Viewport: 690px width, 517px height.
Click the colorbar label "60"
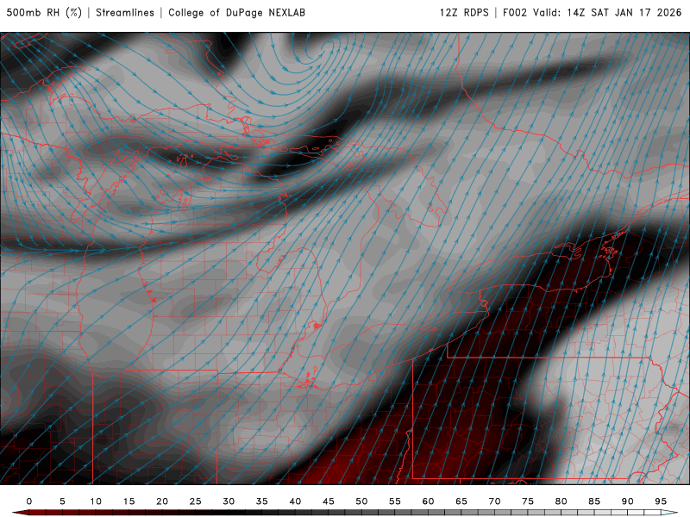pos(428,501)
